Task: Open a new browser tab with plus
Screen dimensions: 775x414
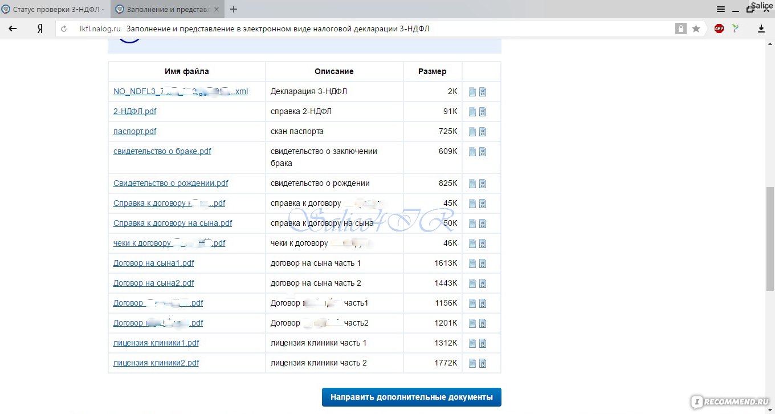Action: (x=234, y=9)
